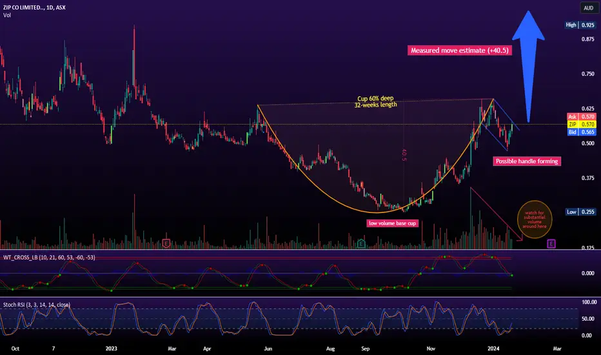Click the yellow ZIP 0.570 price tag
Viewport: 601px width, 355px height.
point(581,125)
